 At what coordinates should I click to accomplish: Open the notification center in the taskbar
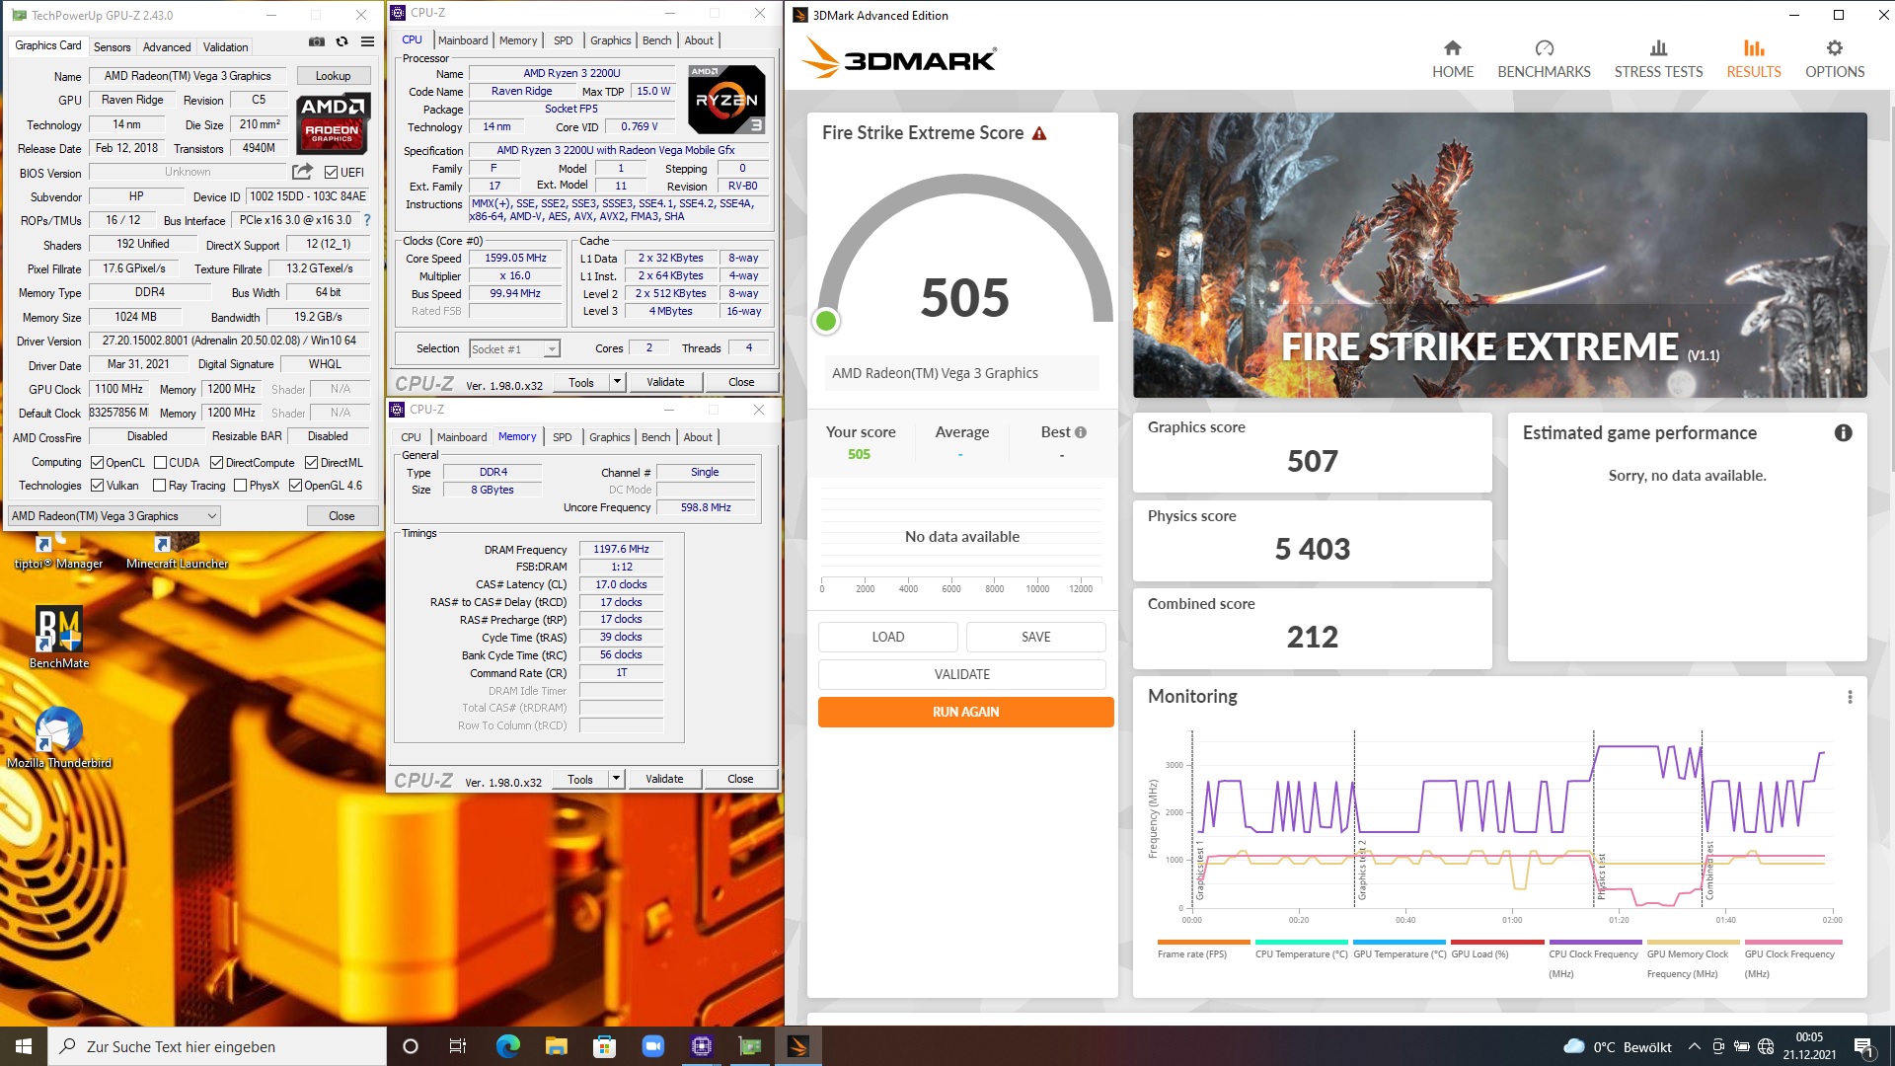click(x=1863, y=1046)
